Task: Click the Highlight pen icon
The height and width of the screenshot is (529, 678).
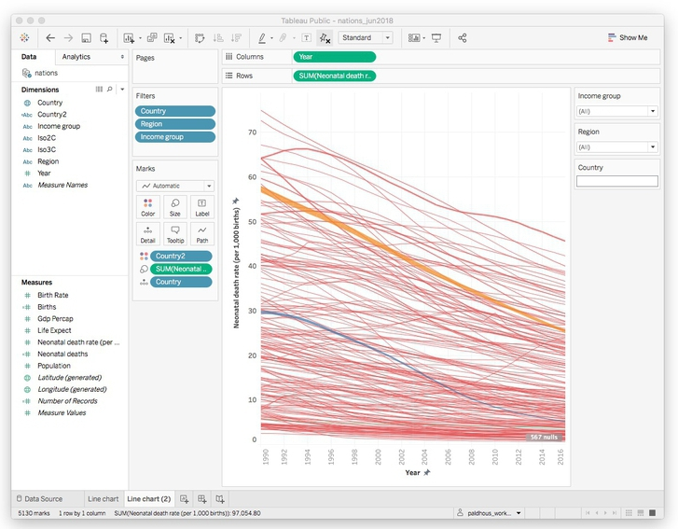Action: [x=262, y=38]
